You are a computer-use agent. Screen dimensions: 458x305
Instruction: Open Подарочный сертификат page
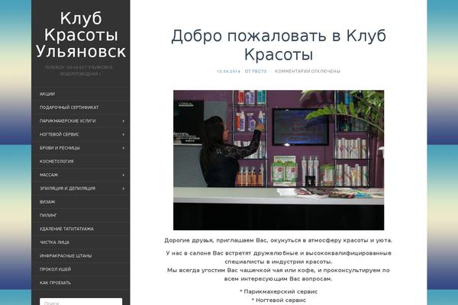point(81,108)
